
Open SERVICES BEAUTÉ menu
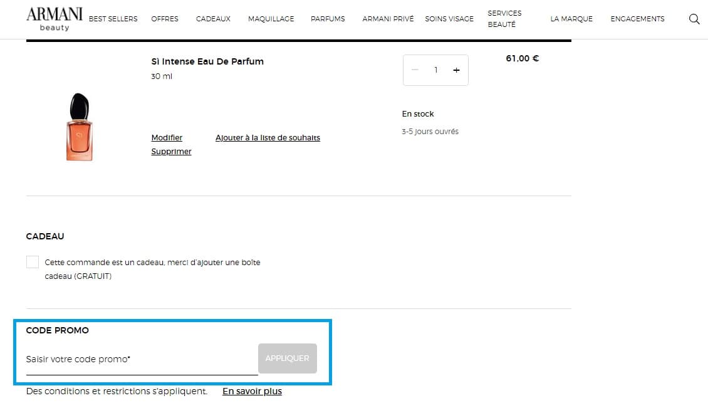(504, 19)
